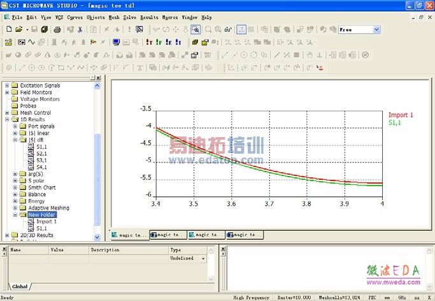The image size is (435, 301).
Task: Expand the 2D/3D Results folder
Action: tap(7, 235)
